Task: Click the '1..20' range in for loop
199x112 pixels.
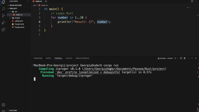Action: pyautogui.click(x=79, y=17)
